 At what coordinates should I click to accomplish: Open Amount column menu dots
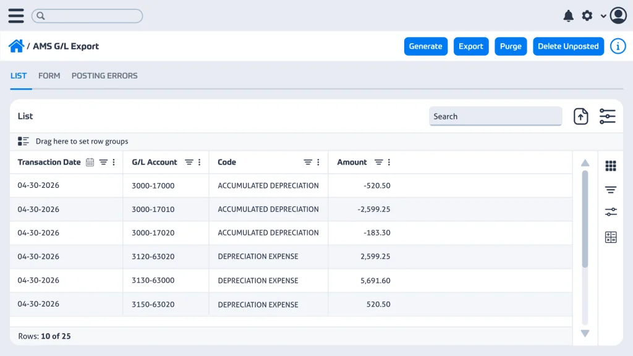click(x=389, y=163)
